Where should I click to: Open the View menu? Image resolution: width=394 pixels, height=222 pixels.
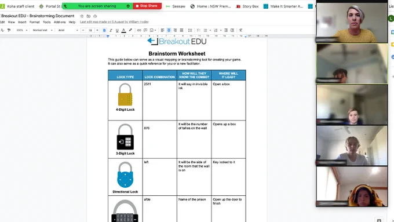tap(12, 22)
